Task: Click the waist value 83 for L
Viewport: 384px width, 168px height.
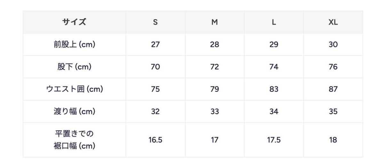Action: pos(274,89)
